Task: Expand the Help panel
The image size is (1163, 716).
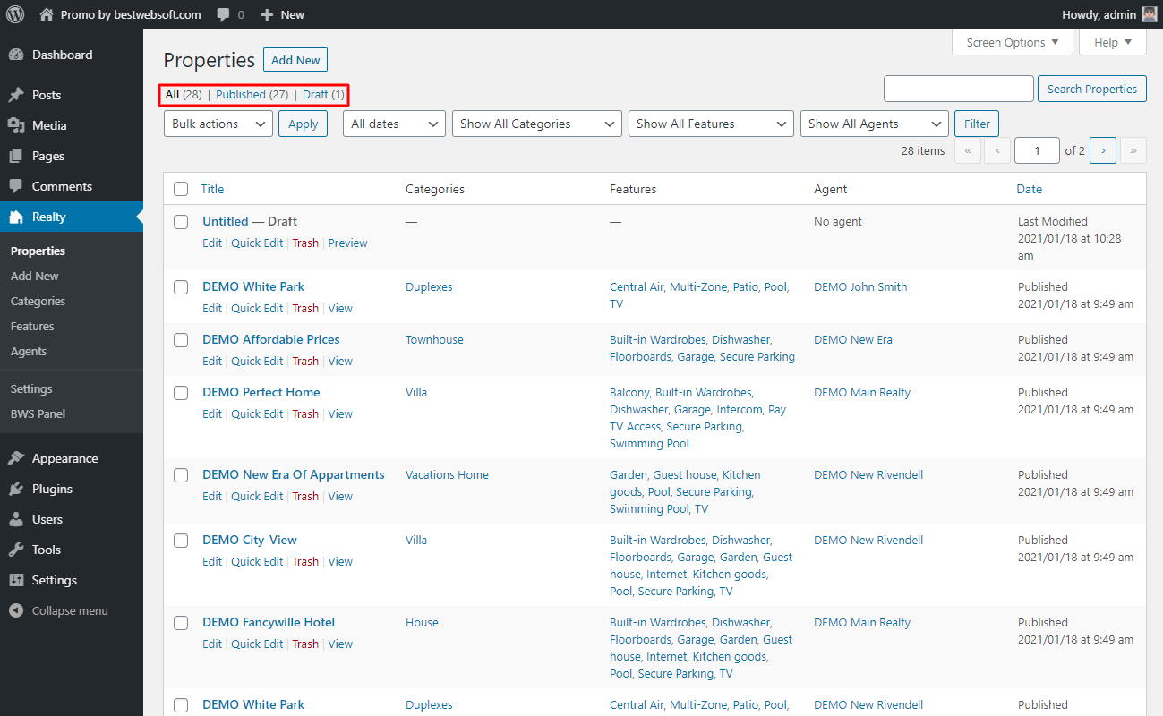Action: [1113, 42]
